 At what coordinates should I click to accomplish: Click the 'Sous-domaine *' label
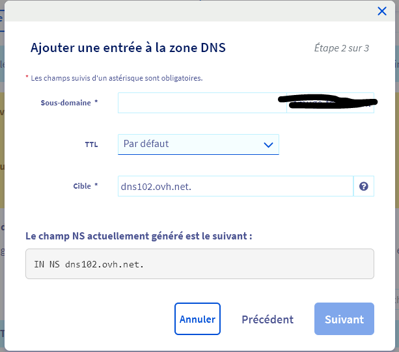pyautogui.click(x=69, y=103)
